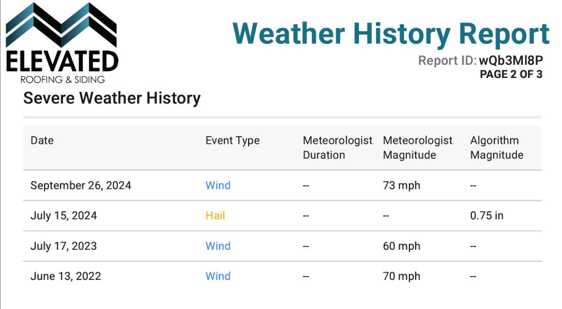Open the Wind link for September 26, 2024
The width and height of the screenshot is (562, 309).
click(218, 186)
